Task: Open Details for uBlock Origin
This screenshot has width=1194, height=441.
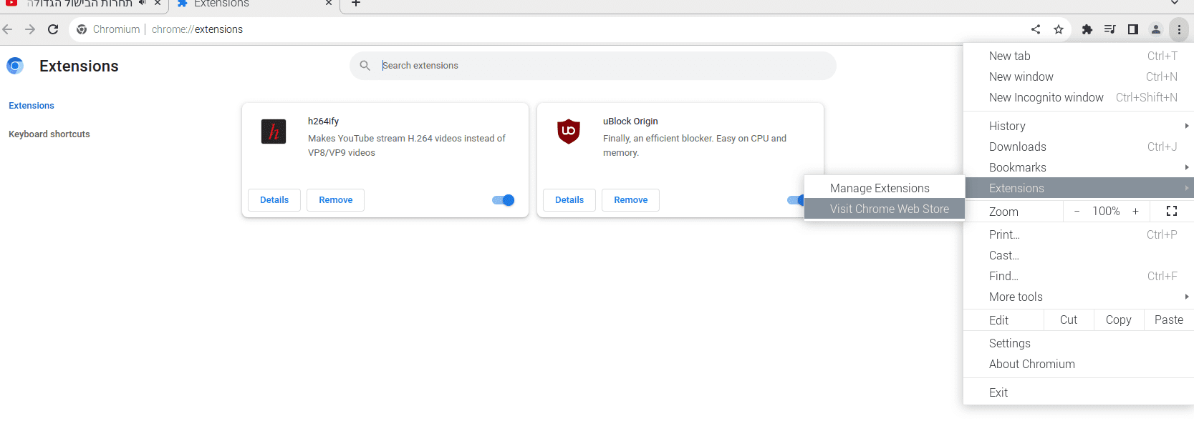Action: [569, 200]
